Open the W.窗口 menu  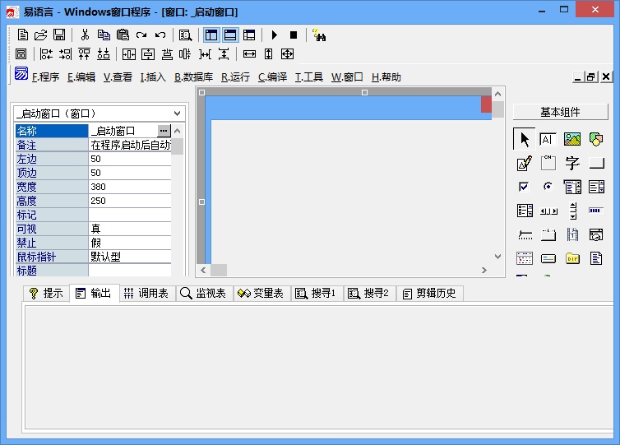347,77
